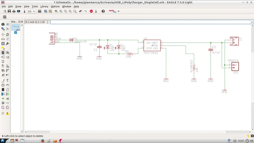Open the Edit menu
Image resolution: width=254 pixels, height=143 pixels.
10,6
